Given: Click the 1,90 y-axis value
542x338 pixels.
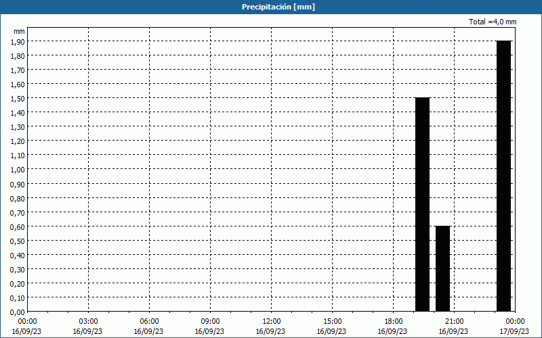Looking at the screenshot, I should point(18,41).
